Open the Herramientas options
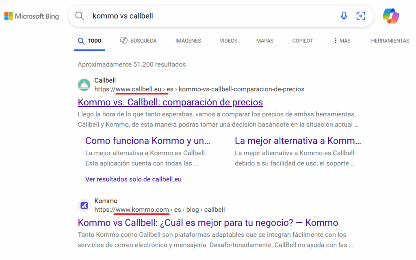Screen dimensions: 416x260 (x=390, y=41)
